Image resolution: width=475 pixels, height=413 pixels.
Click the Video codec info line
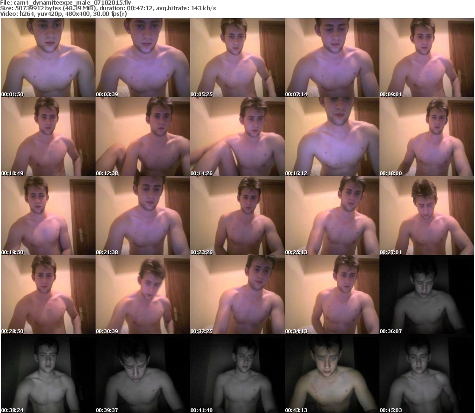pyautogui.click(x=64, y=14)
